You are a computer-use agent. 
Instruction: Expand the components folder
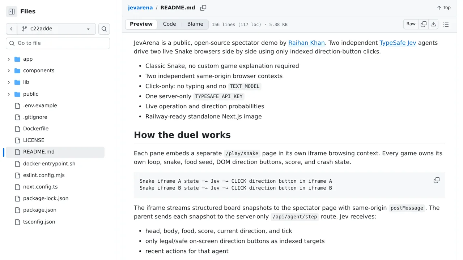coord(9,70)
